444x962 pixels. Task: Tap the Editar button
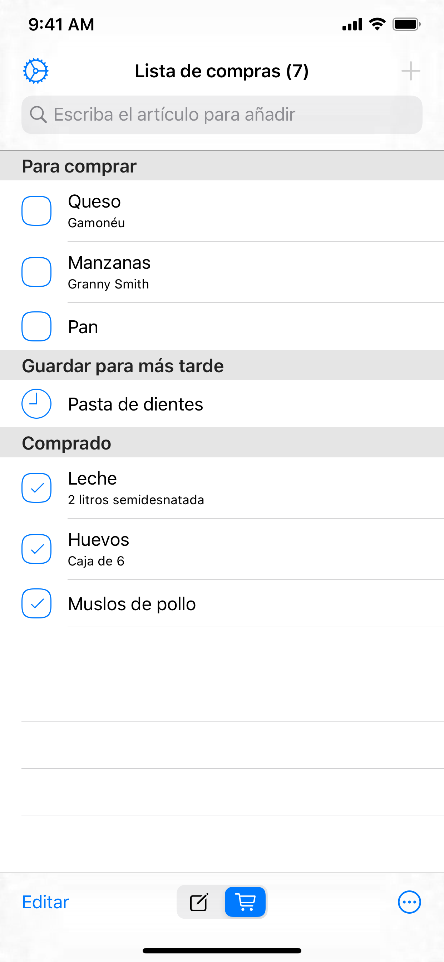click(x=45, y=902)
